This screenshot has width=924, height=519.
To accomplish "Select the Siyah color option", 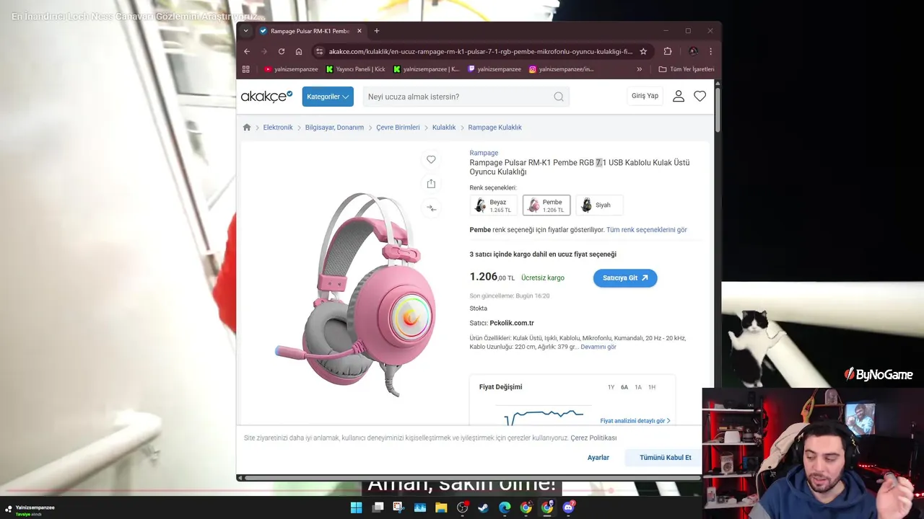I will [599, 205].
